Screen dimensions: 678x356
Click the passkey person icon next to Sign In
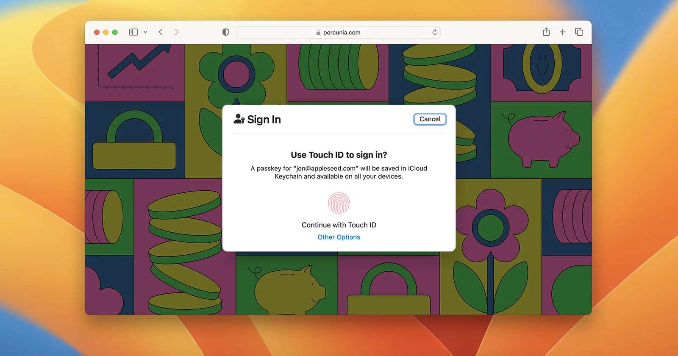(239, 120)
